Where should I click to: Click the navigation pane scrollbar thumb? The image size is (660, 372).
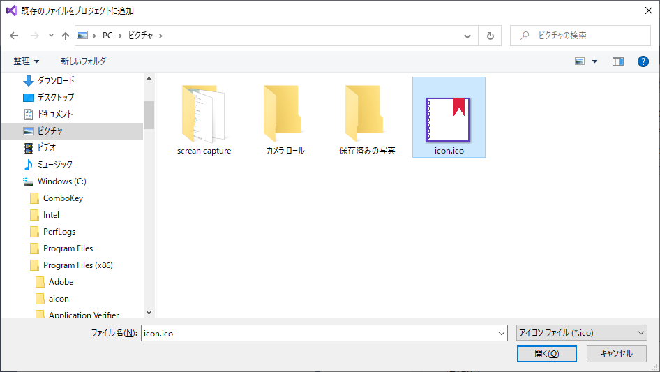pyautogui.click(x=149, y=115)
